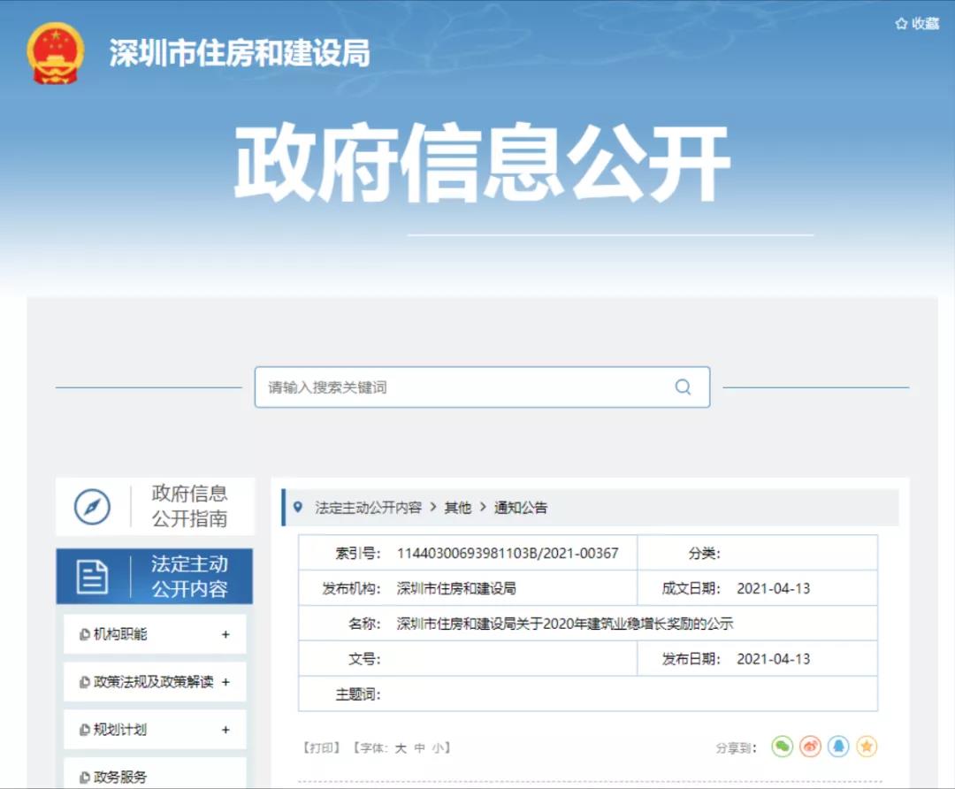This screenshot has height=789, width=955.
Task: Click the 打印 print link
Action: (x=322, y=747)
